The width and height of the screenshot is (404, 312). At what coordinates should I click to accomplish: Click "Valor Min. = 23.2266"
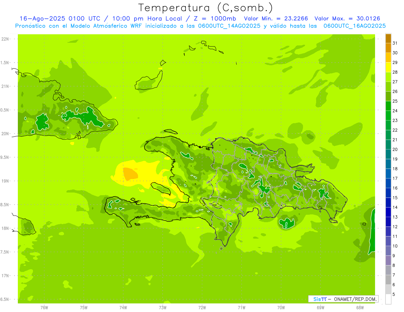click(276, 19)
